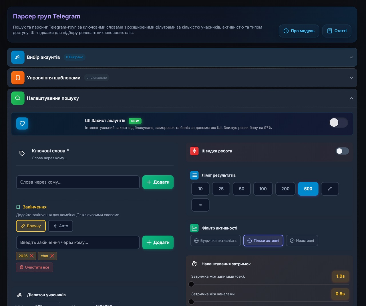
Task: Select Вручну mode for endings
Action: [31, 226]
